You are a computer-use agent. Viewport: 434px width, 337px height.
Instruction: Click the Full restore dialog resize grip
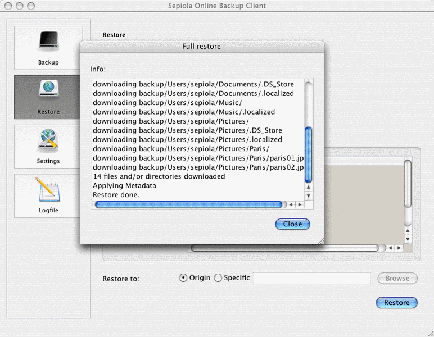[x=321, y=241]
